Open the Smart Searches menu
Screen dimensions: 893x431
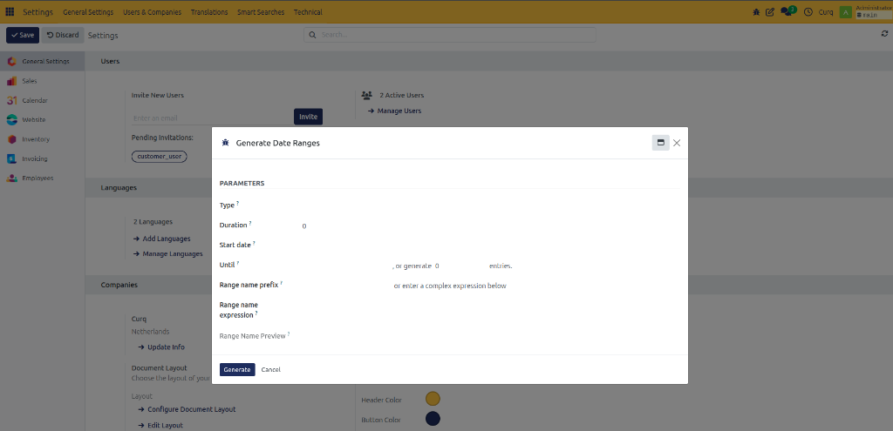click(261, 12)
